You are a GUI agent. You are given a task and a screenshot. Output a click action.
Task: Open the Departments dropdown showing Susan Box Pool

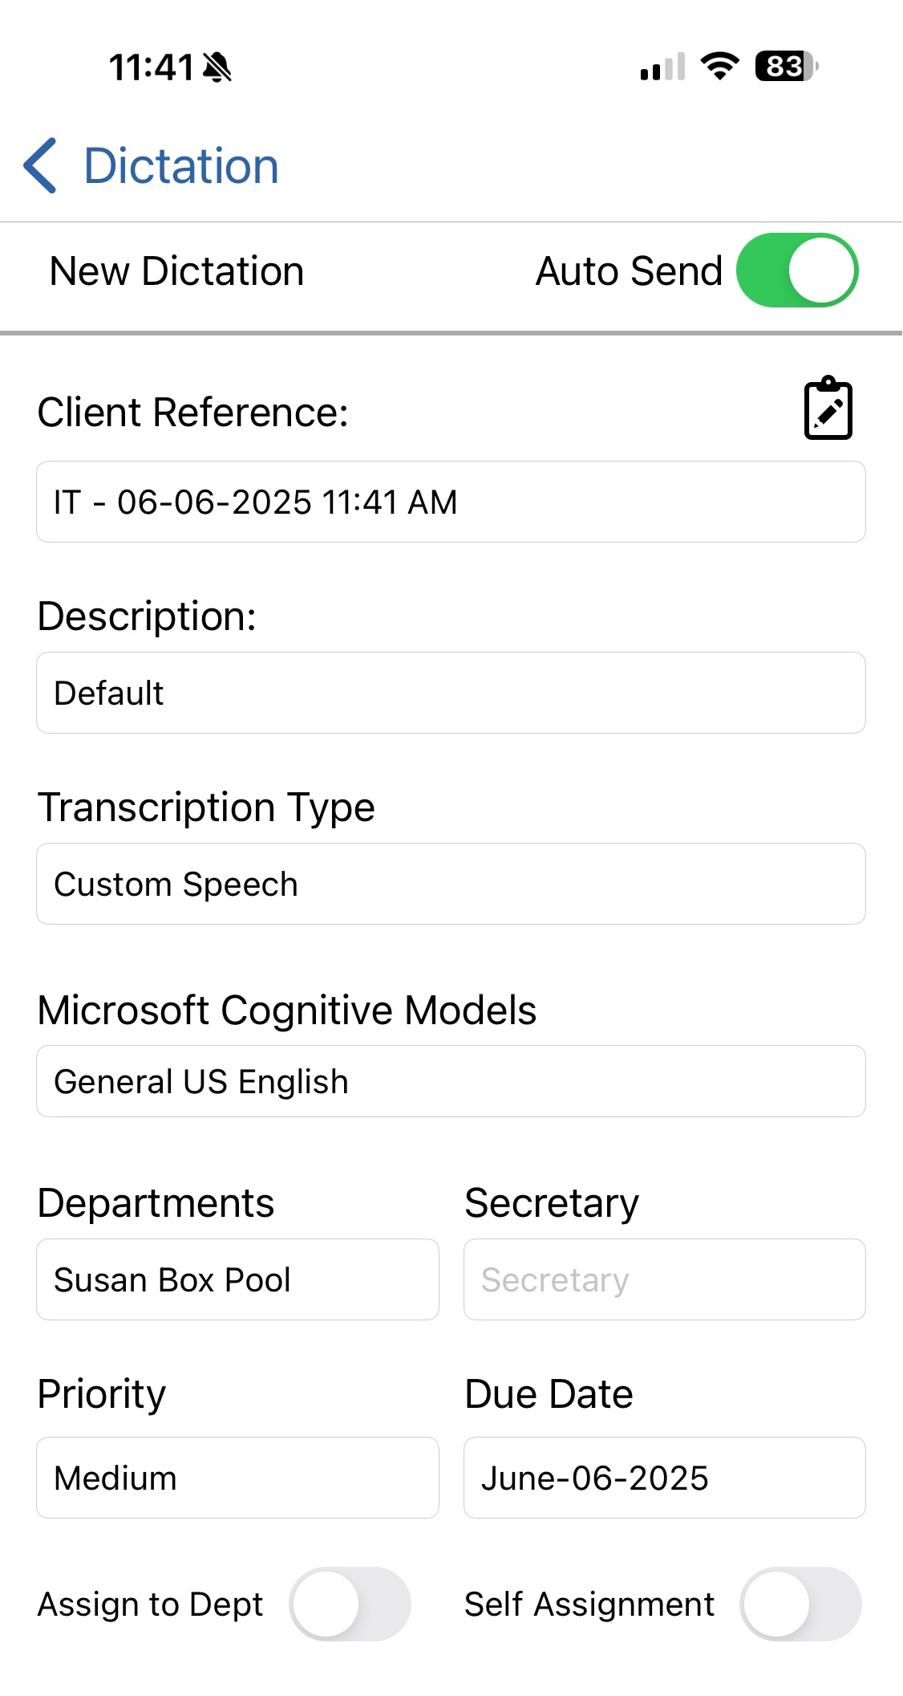pos(237,1279)
